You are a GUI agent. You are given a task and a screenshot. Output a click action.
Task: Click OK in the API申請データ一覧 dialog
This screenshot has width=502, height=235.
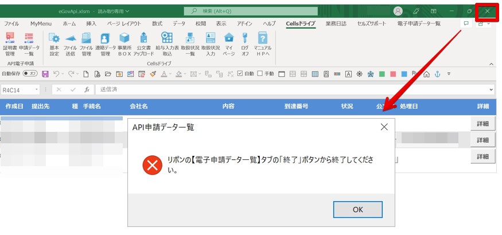[x=357, y=209]
